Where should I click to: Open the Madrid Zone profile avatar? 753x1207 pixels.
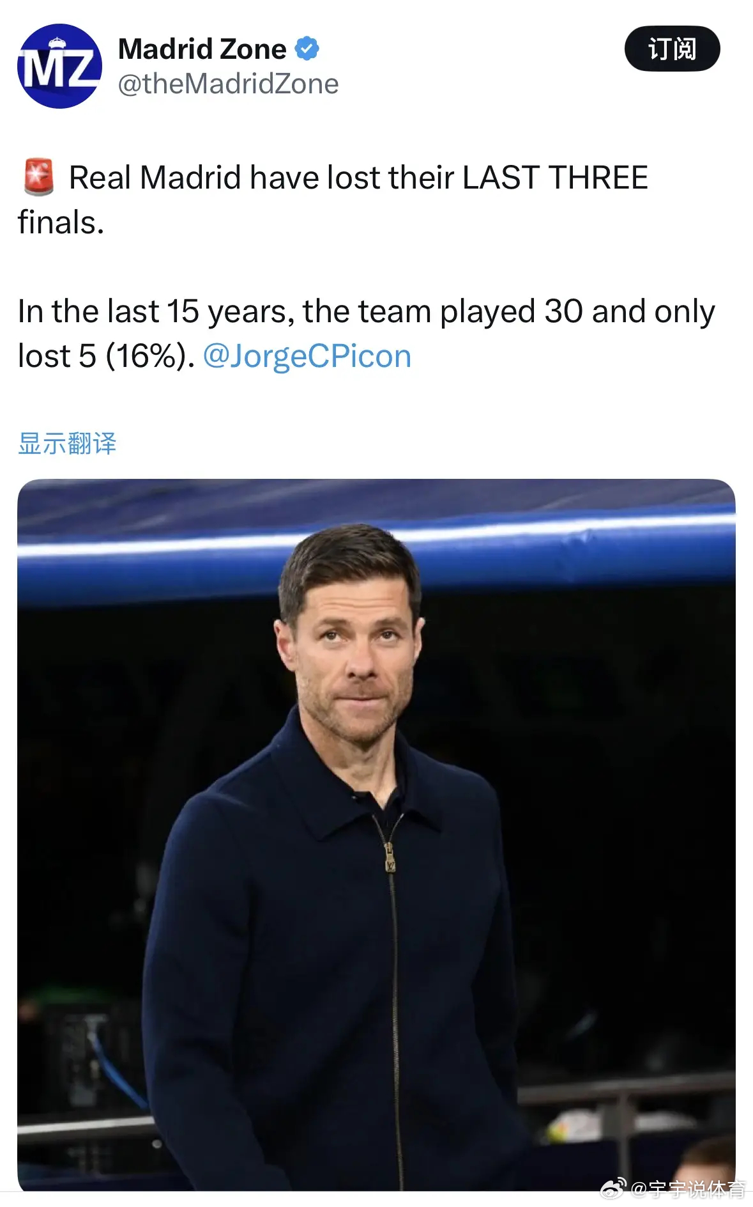(59, 66)
